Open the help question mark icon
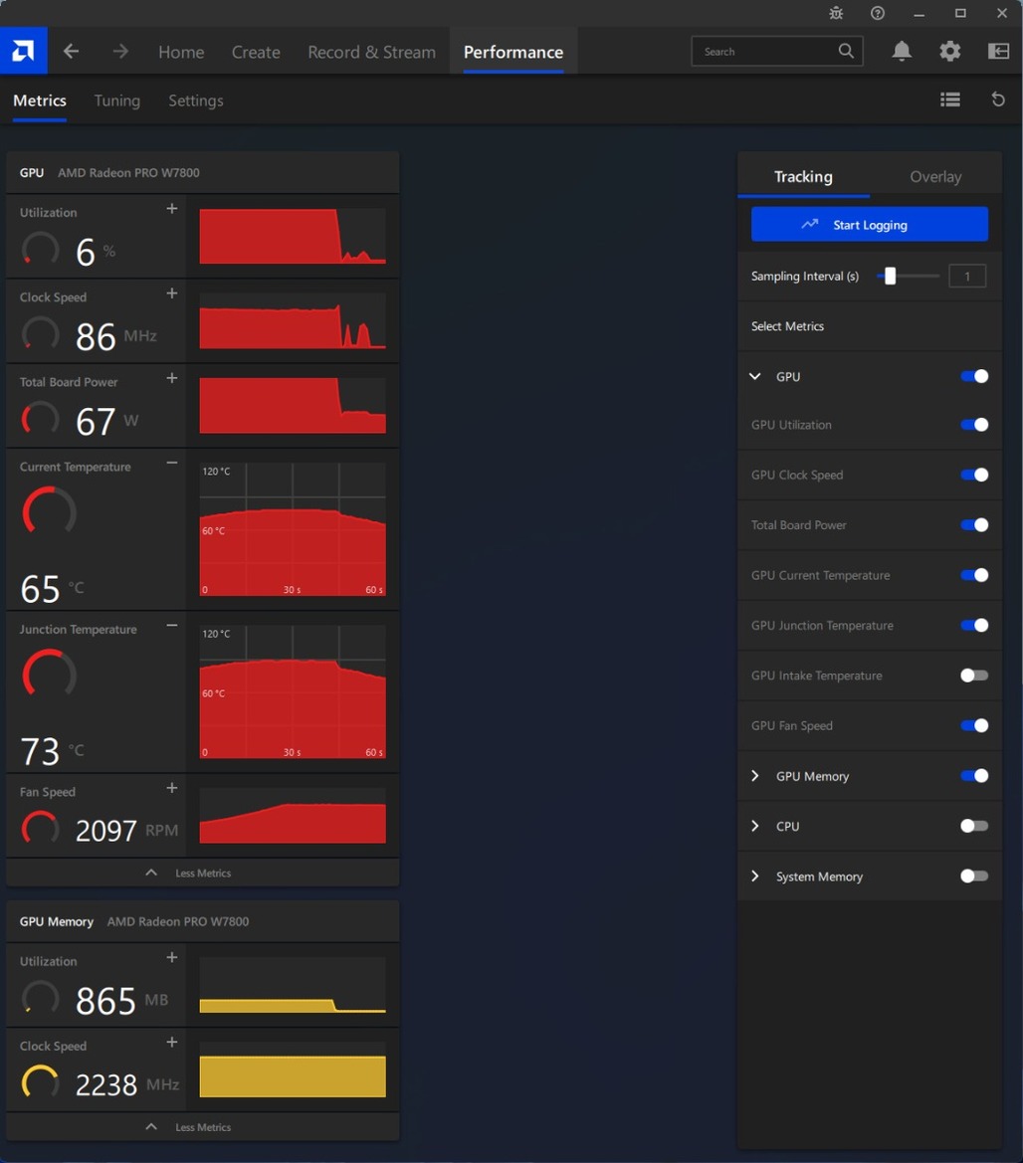 coord(878,13)
